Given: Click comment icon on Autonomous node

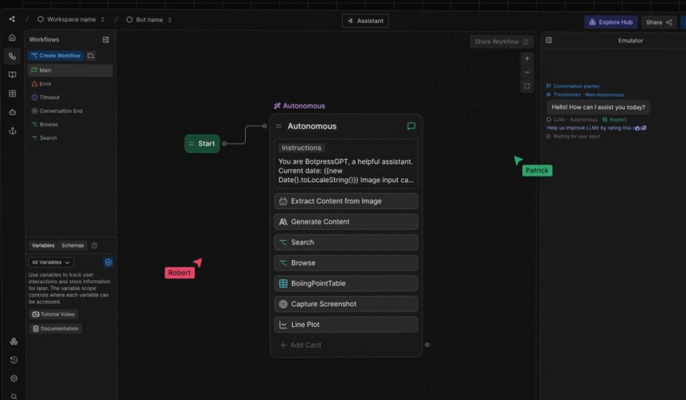Looking at the screenshot, I should [x=411, y=126].
